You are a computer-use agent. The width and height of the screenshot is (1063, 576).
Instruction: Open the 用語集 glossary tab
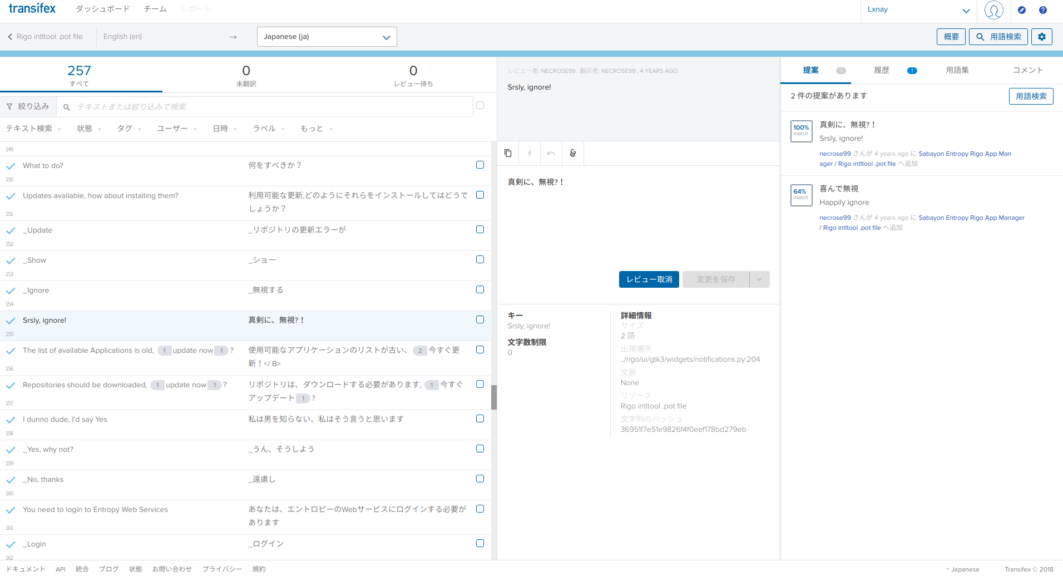pos(957,70)
